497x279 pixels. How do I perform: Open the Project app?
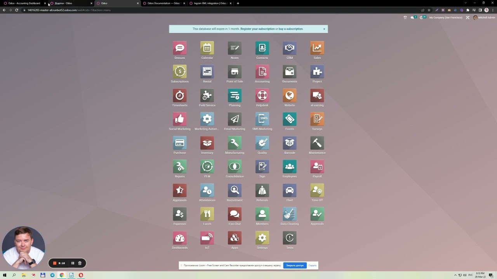click(x=317, y=72)
